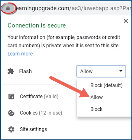Open the Flash permission dropdown

pyautogui.click(x=101, y=71)
